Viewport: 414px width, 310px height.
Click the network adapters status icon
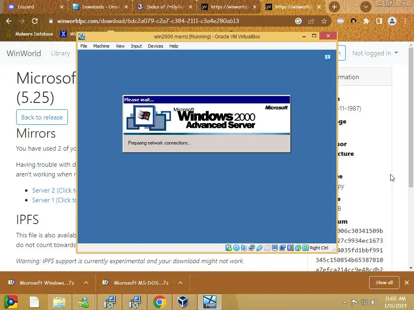coord(251,248)
